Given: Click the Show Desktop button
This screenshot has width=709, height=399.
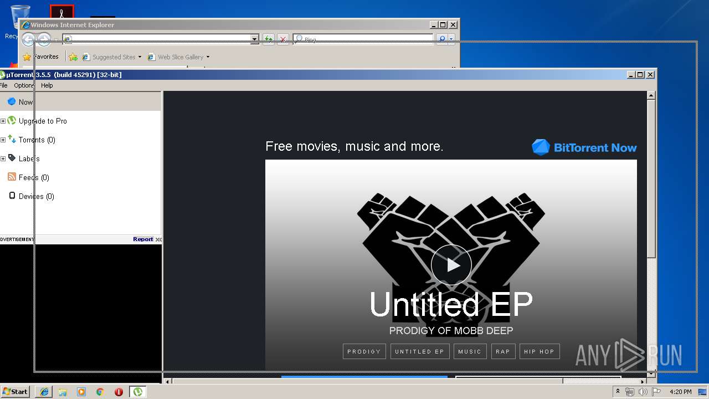Looking at the screenshot, I should pyautogui.click(x=703, y=392).
